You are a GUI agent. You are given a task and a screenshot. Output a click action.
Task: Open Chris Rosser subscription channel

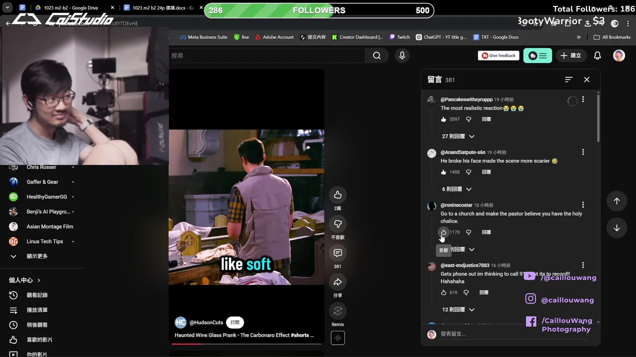click(x=43, y=168)
